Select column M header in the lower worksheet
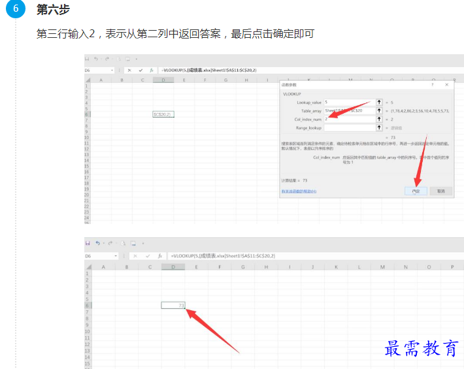This screenshot has width=464, height=369. (x=382, y=267)
